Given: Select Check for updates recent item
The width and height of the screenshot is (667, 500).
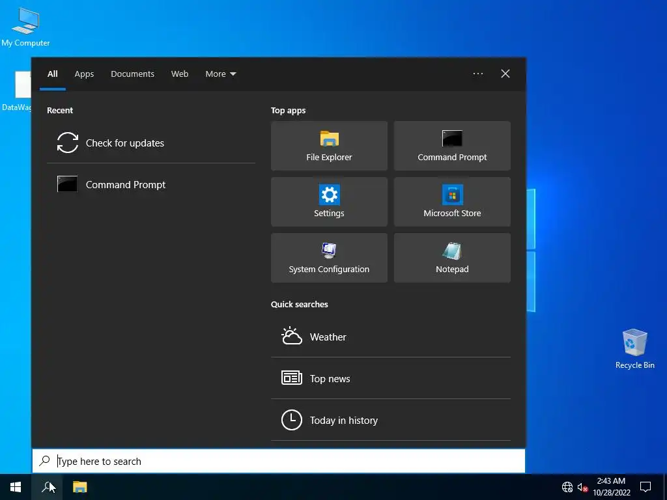Looking at the screenshot, I should [150, 143].
